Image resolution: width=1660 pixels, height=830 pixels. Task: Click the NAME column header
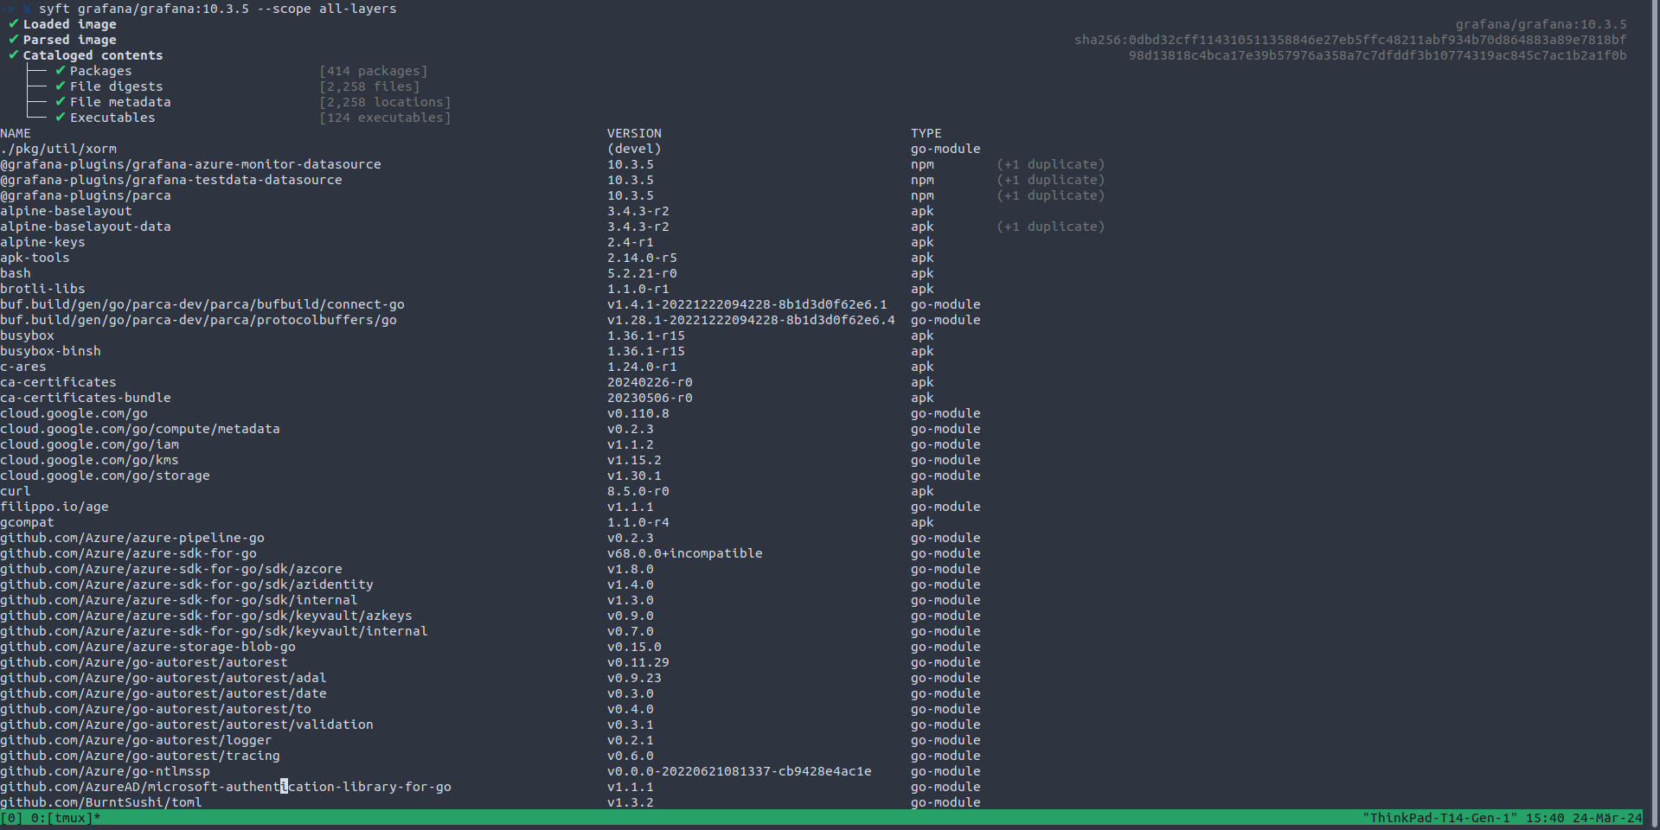click(x=16, y=133)
